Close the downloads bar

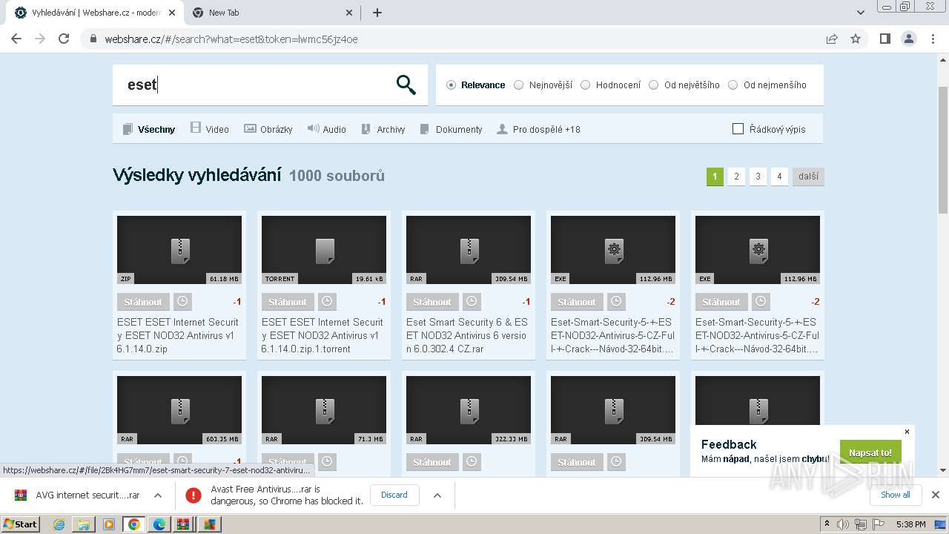pos(936,495)
